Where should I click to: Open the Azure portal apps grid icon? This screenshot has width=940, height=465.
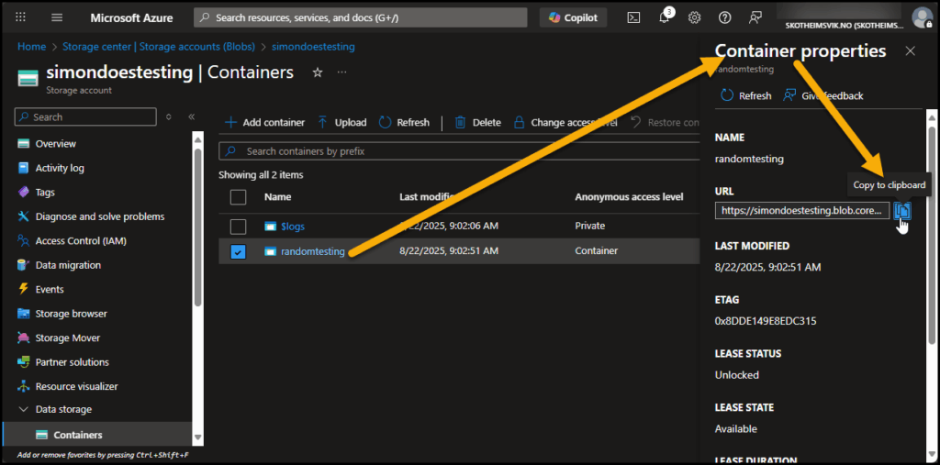point(20,17)
